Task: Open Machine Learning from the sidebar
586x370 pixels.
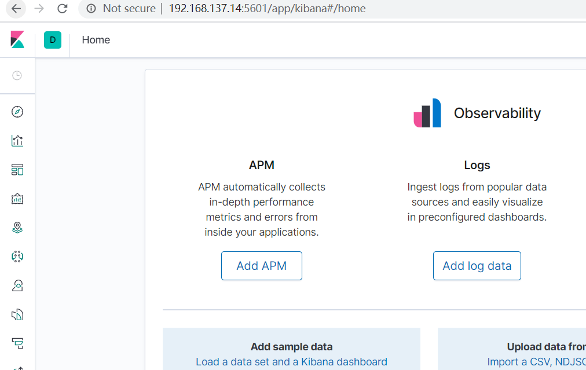Action: [17, 256]
